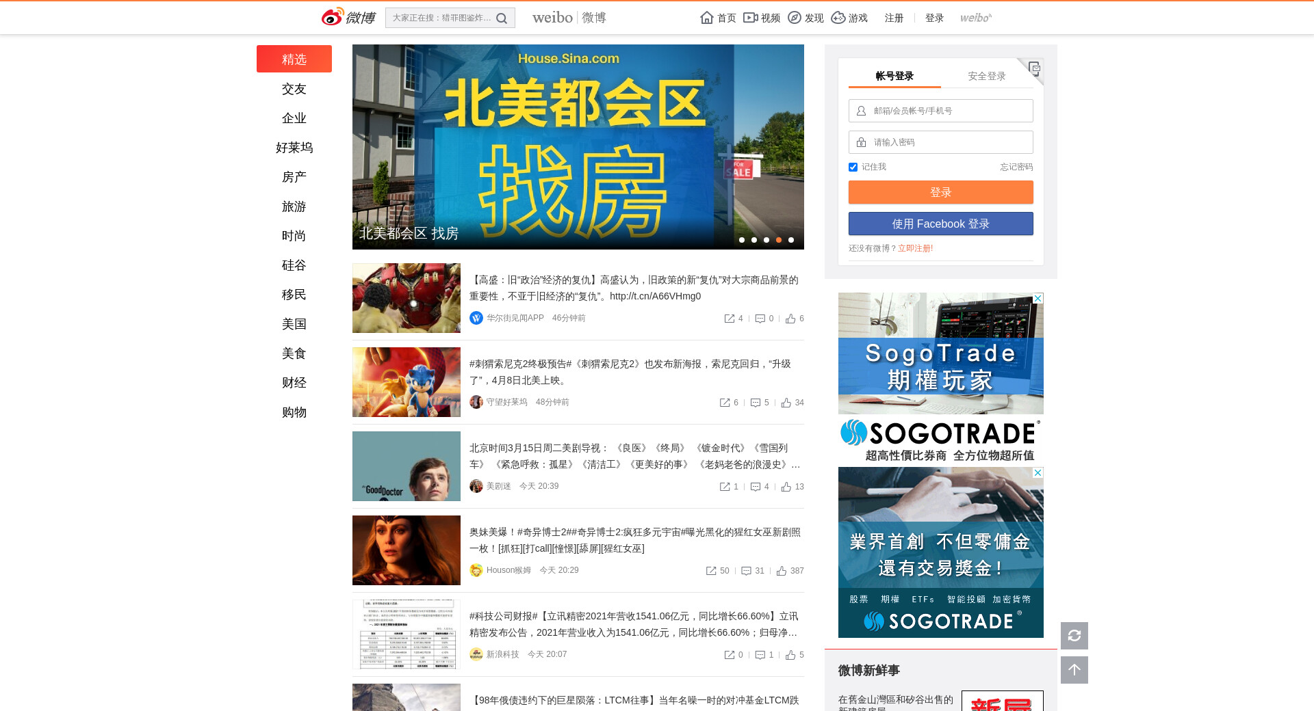
Task: Toggle the 记住我 remember me checkbox
Action: 853,167
